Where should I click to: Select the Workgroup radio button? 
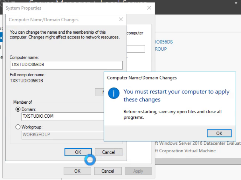pyautogui.click(x=18, y=127)
